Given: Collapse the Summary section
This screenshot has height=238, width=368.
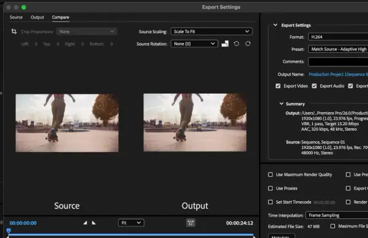Looking at the screenshot, I should [x=281, y=104].
